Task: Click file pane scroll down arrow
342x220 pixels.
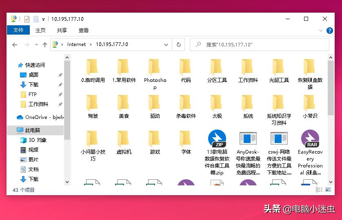Action: pyautogui.click(x=331, y=182)
